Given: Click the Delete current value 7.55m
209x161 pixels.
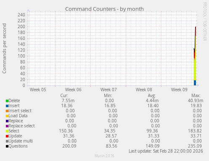Looking at the screenshot, I should tap(68, 100).
